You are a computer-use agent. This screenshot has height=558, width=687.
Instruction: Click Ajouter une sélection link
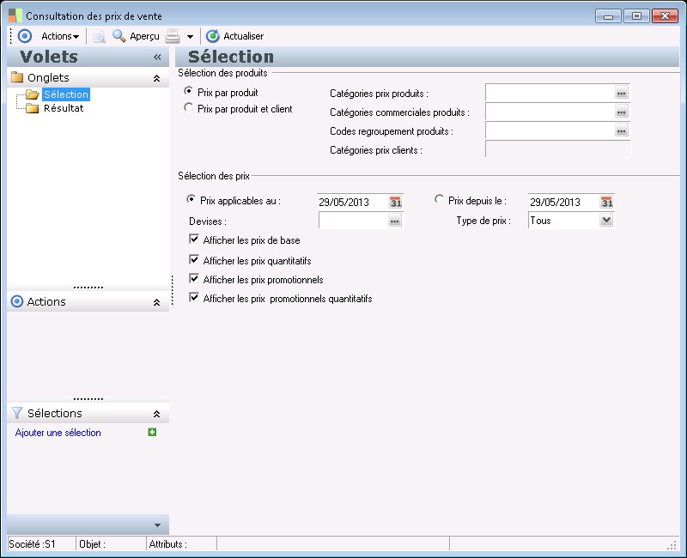click(58, 433)
